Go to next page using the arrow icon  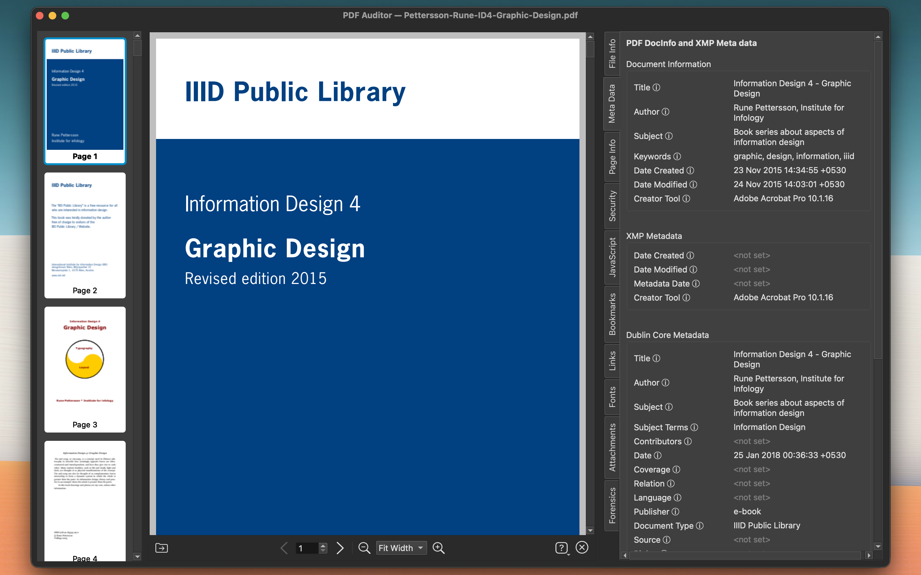[340, 548]
